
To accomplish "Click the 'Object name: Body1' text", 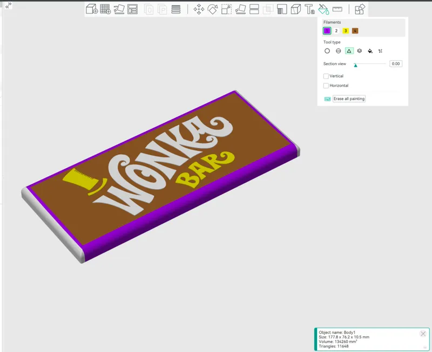I will point(337,332).
